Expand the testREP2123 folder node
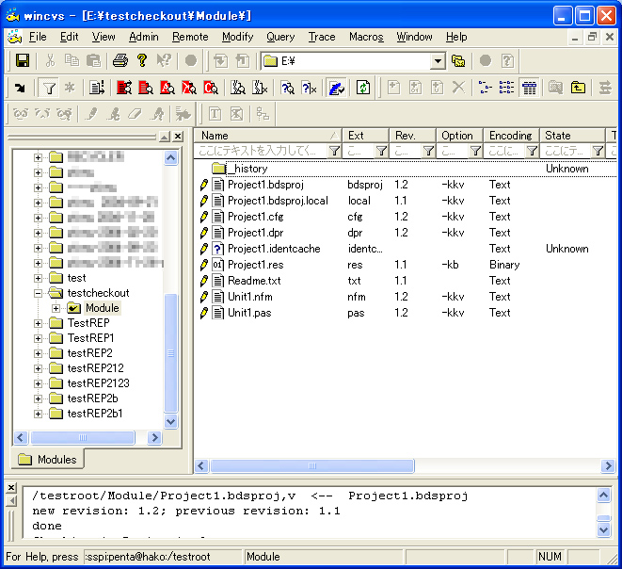The width and height of the screenshot is (622, 569). point(38,383)
